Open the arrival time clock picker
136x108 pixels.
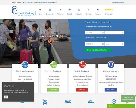coord(123,32)
